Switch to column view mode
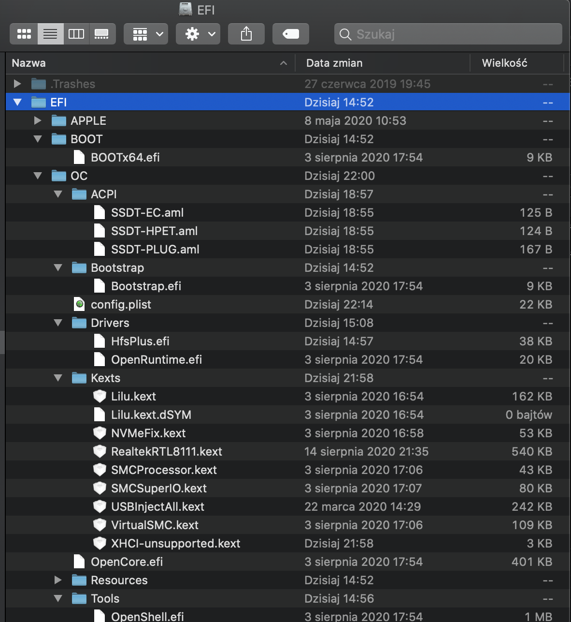Screen dimensions: 571x622 (x=76, y=34)
